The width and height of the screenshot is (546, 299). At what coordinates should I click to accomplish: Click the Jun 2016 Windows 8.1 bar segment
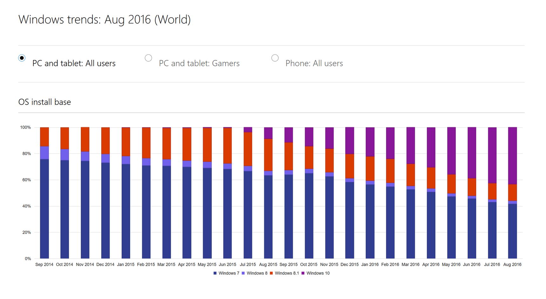[x=472, y=187]
